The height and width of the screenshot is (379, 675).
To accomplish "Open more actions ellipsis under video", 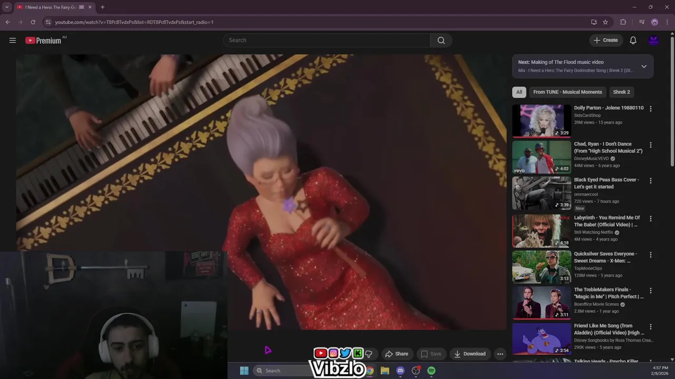I will click(x=500, y=354).
